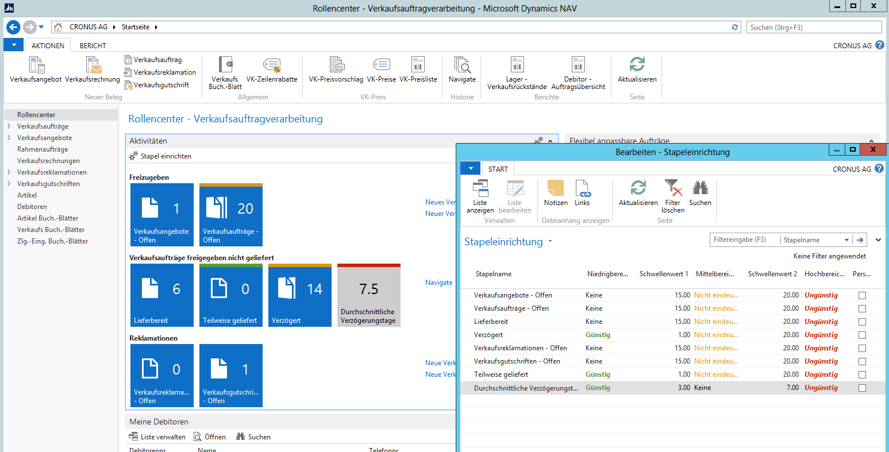The image size is (889, 452).
Task: Expand Verkaufsgutschriften in navigation pane
Action: click(x=9, y=184)
